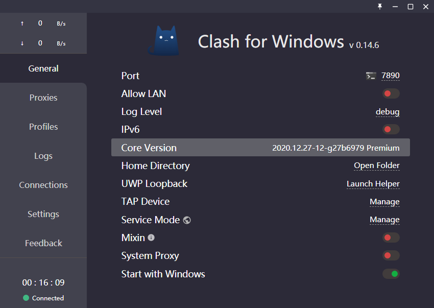434x308 pixels.
Task: Minimize the Clash window
Action: pyautogui.click(x=395, y=7)
